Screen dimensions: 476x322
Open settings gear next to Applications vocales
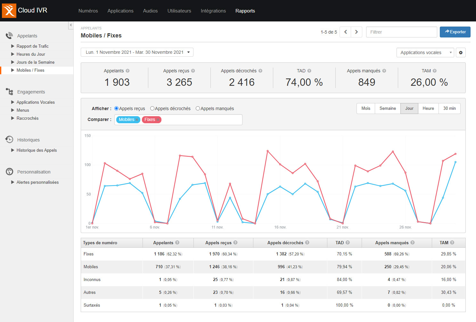coord(461,52)
